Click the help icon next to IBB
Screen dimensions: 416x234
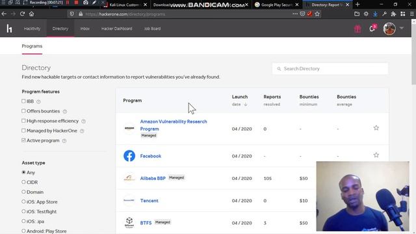pos(38,101)
